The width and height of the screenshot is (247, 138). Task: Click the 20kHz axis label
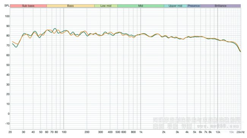point(241,132)
